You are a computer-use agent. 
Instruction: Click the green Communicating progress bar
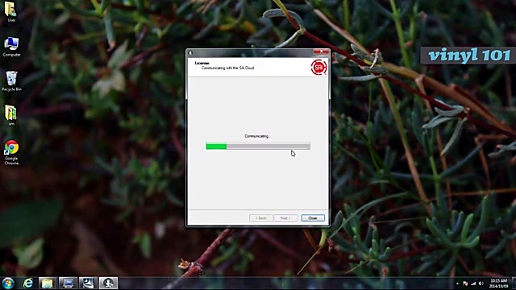click(258, 146)
